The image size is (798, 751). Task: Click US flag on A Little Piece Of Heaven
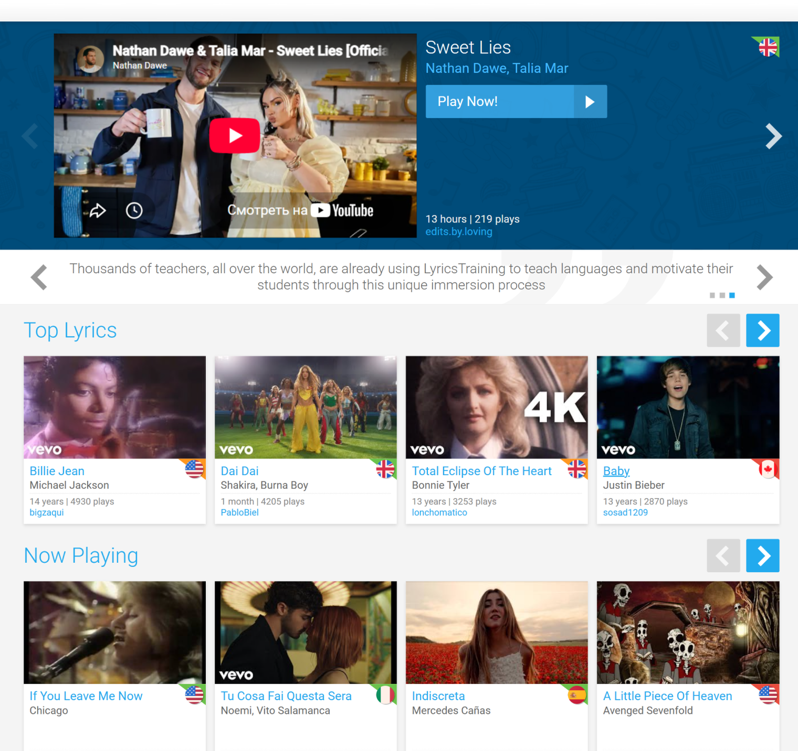[768, 694]
